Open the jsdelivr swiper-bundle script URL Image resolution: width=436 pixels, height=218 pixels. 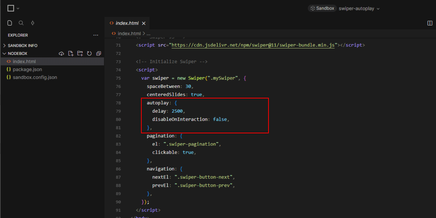click(x=253, y=45)
